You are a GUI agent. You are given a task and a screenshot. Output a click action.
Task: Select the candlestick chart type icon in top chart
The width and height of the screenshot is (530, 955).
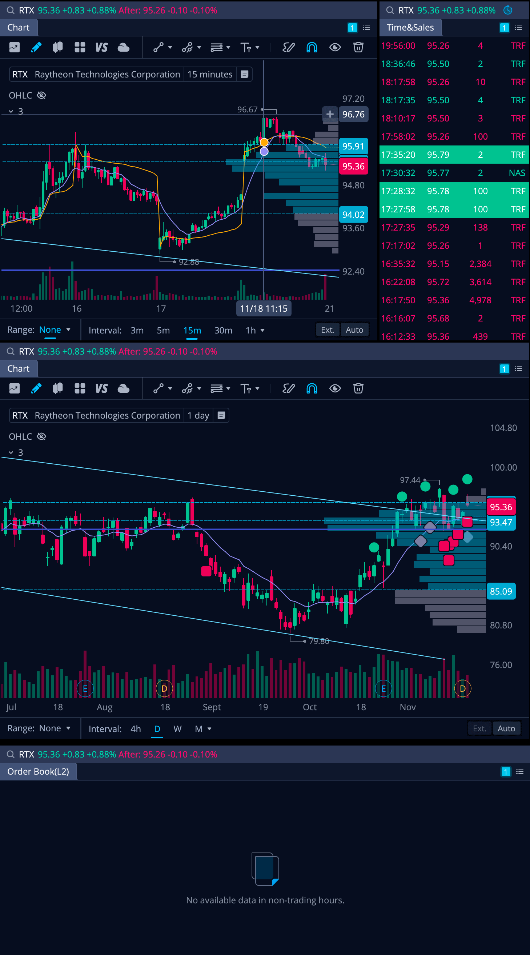(x=57, y=47)
